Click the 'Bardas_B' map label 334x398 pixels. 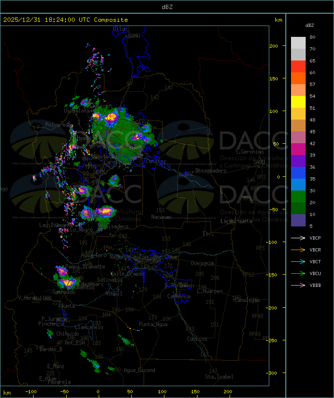(x=51, y=349)
